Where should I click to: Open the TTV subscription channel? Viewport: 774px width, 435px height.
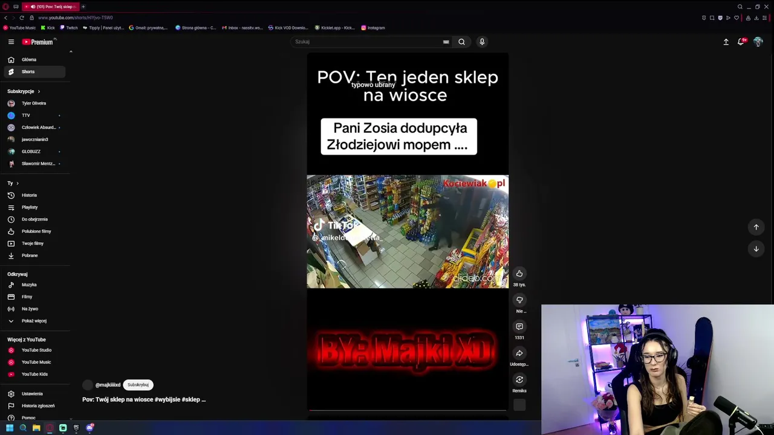34,115
